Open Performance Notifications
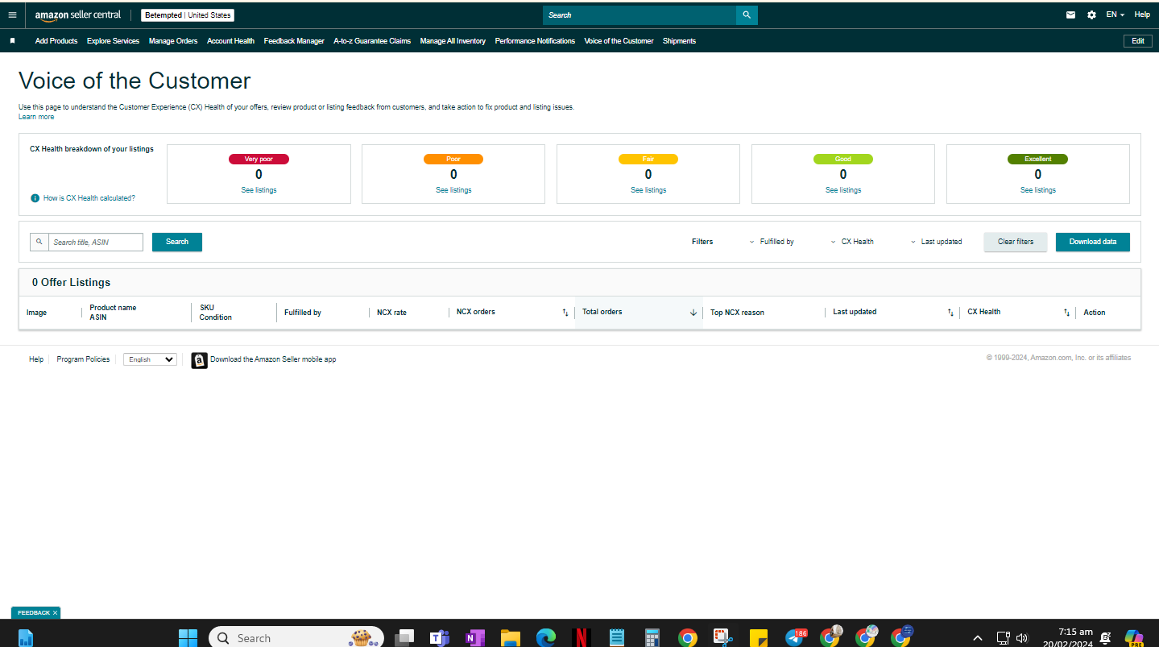 point(535,41)
